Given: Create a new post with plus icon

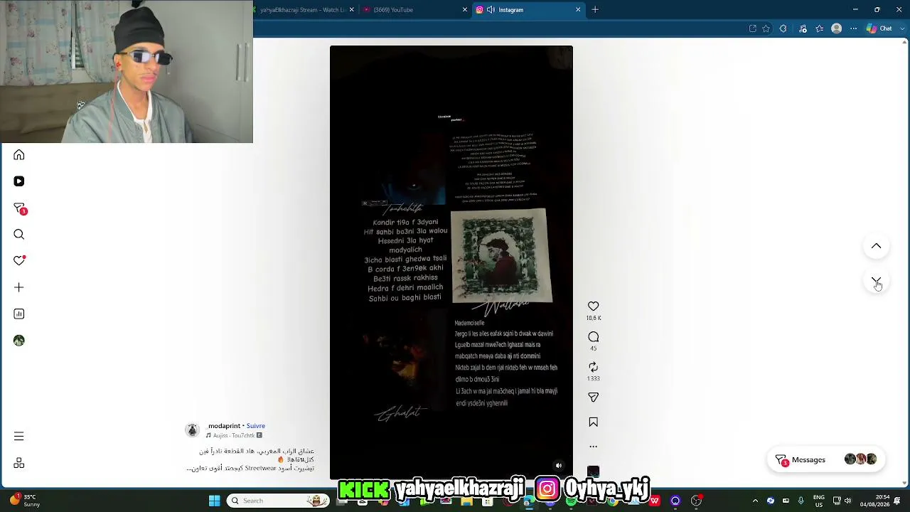Looking at the screenshot, I should coord(19,287).
